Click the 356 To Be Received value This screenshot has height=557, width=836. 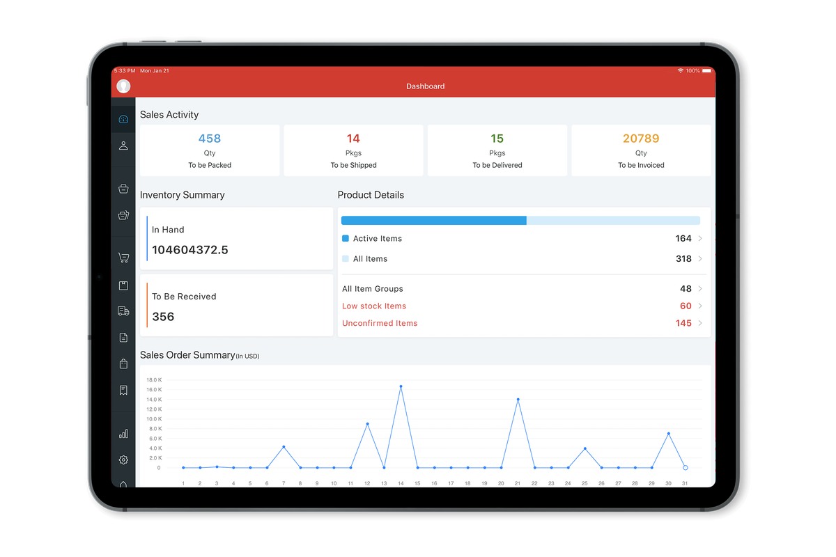(163, 317)
